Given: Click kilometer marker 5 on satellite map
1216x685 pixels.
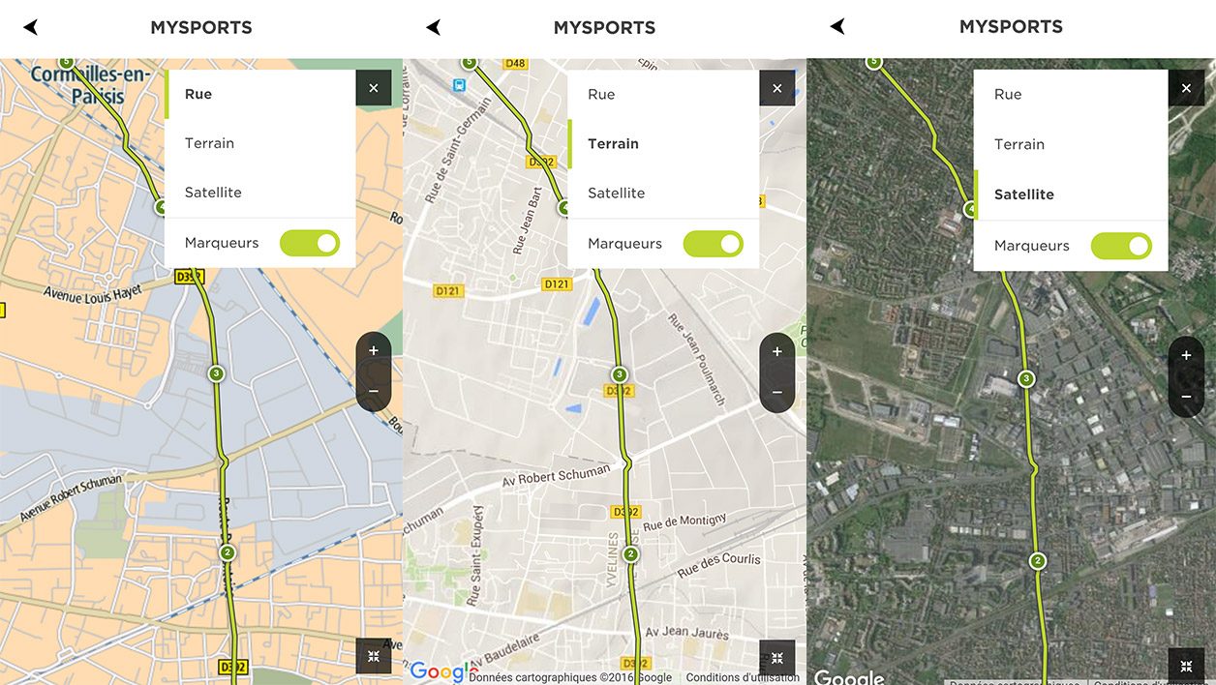Looking at the screenshot, I should [874, 62].
